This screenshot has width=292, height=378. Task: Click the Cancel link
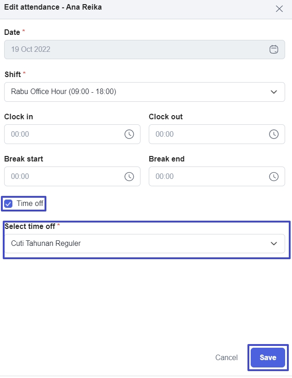click(226, 358)
